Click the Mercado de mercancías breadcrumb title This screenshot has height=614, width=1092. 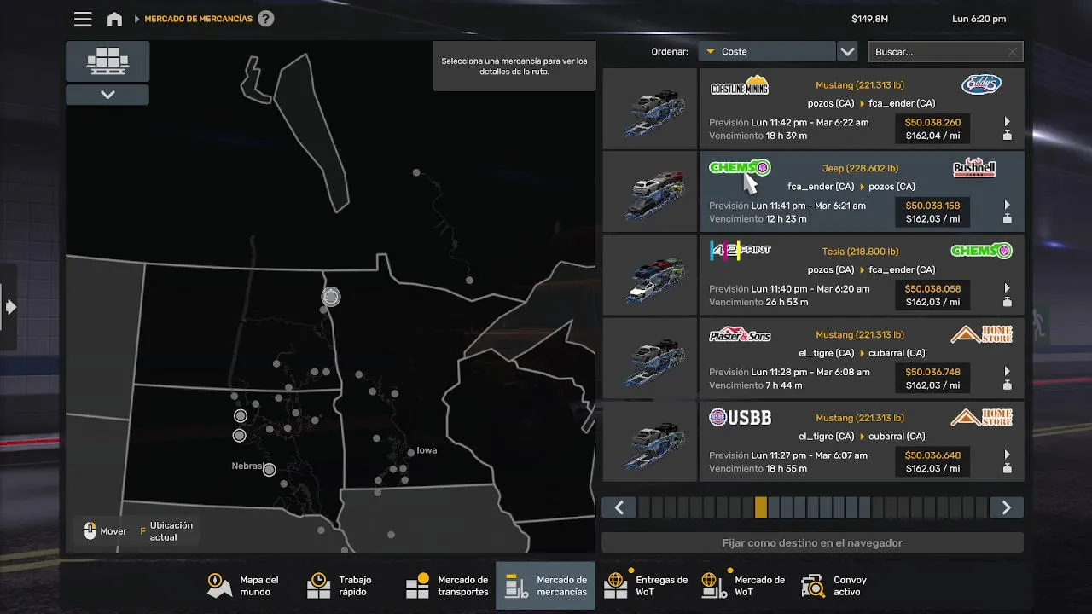point(199,19)
